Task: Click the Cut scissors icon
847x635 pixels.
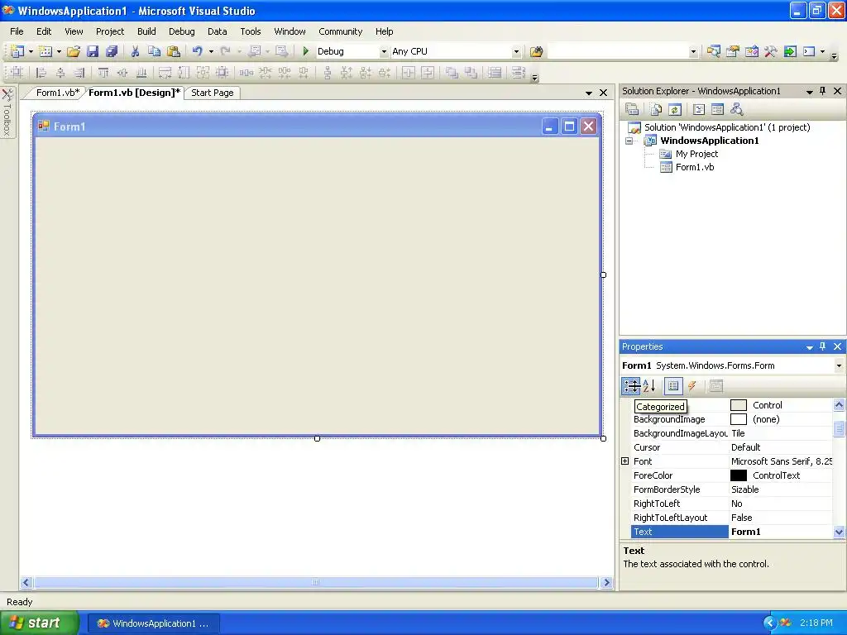Action: pos(135,51)
